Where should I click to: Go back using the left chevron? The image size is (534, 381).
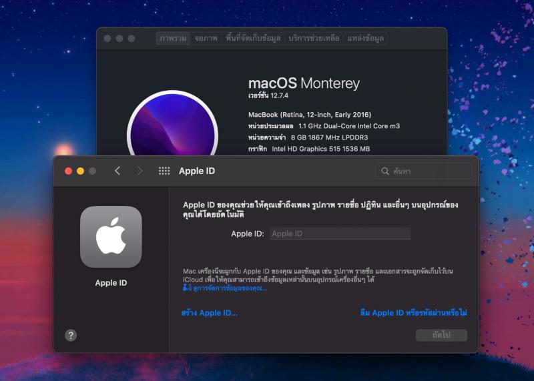pos(117,171)
